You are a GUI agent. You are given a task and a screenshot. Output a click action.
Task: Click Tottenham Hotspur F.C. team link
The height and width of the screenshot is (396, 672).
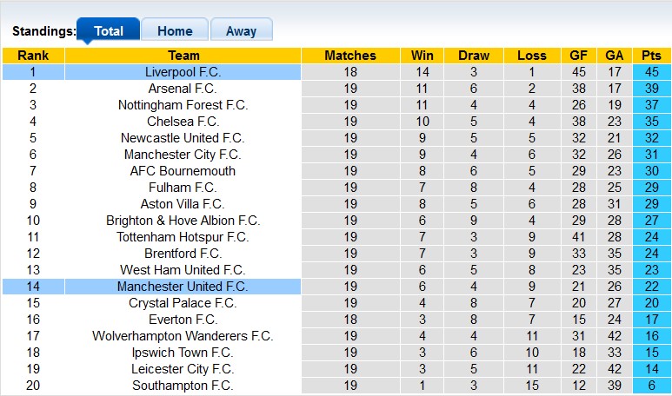pos(183,237)
